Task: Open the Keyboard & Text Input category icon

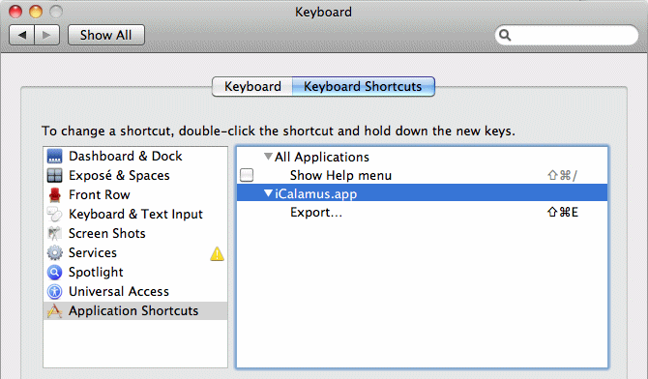Action: (x=54, y=214)
